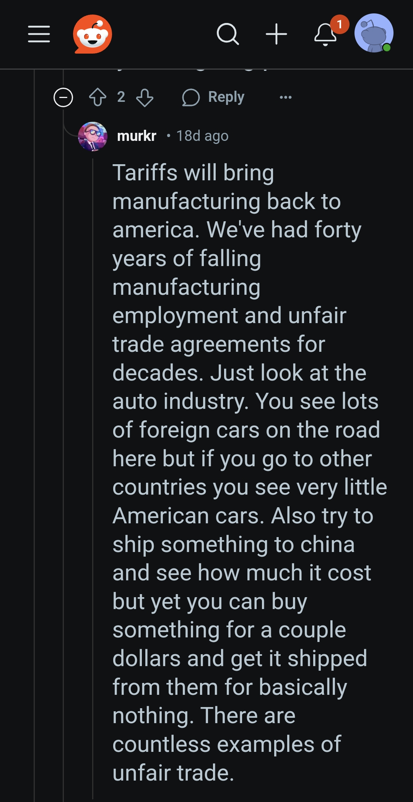Click murkr's profile avatar
413x802 pixels.
point(93,136)
